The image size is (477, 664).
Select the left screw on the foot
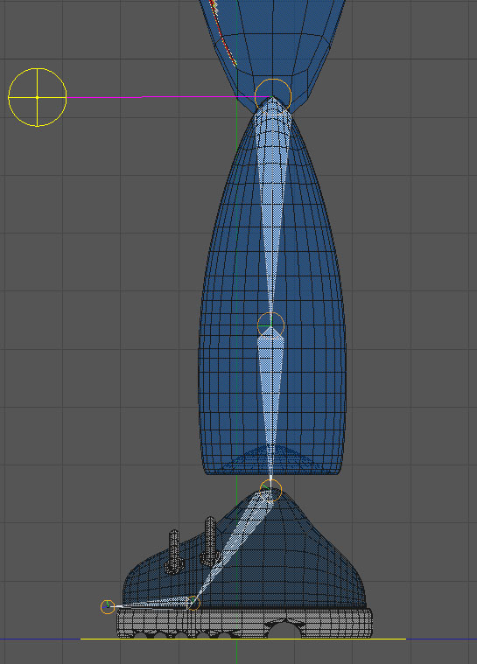tap(174, 551)
